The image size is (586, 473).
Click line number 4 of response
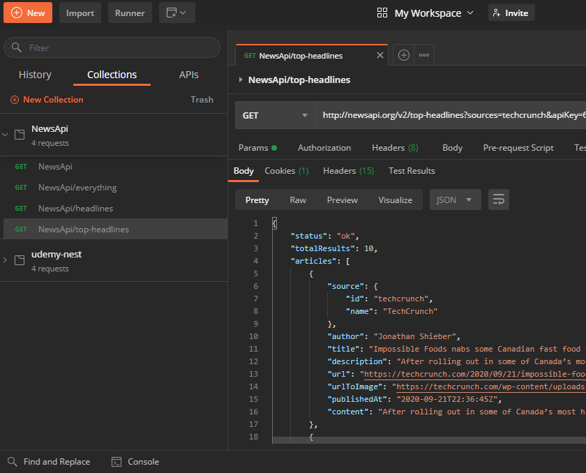255,261
